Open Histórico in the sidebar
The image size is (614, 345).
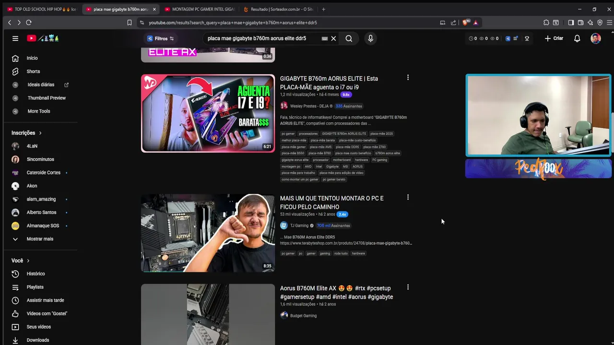click(35, 274)
